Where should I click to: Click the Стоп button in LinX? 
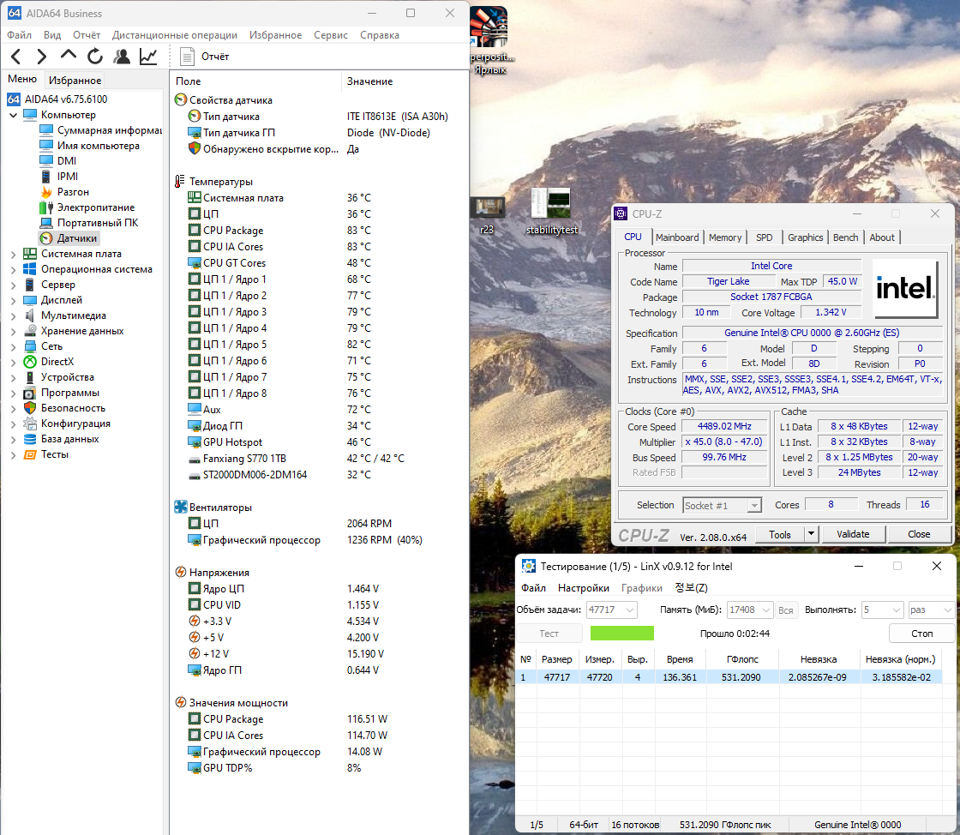click(x=922, y=634)
